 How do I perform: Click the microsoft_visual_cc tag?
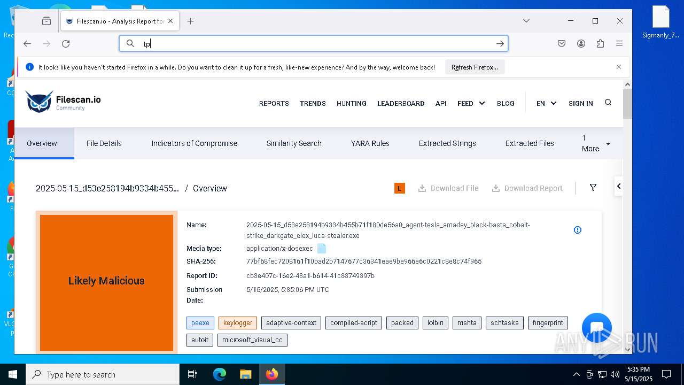[252, 340]
